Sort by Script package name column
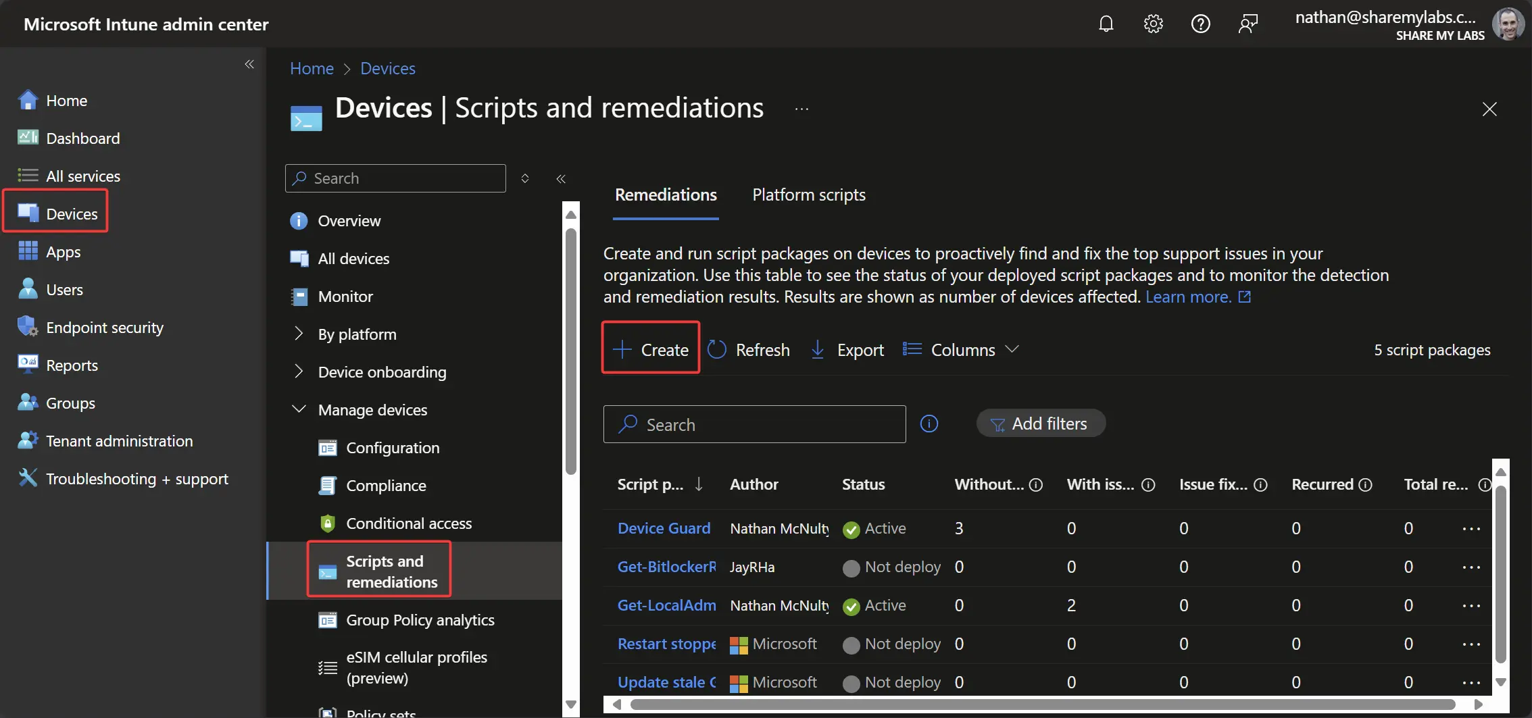This screenshot has width=1532, height=718. pyautogui.click(x=650, y=484)
